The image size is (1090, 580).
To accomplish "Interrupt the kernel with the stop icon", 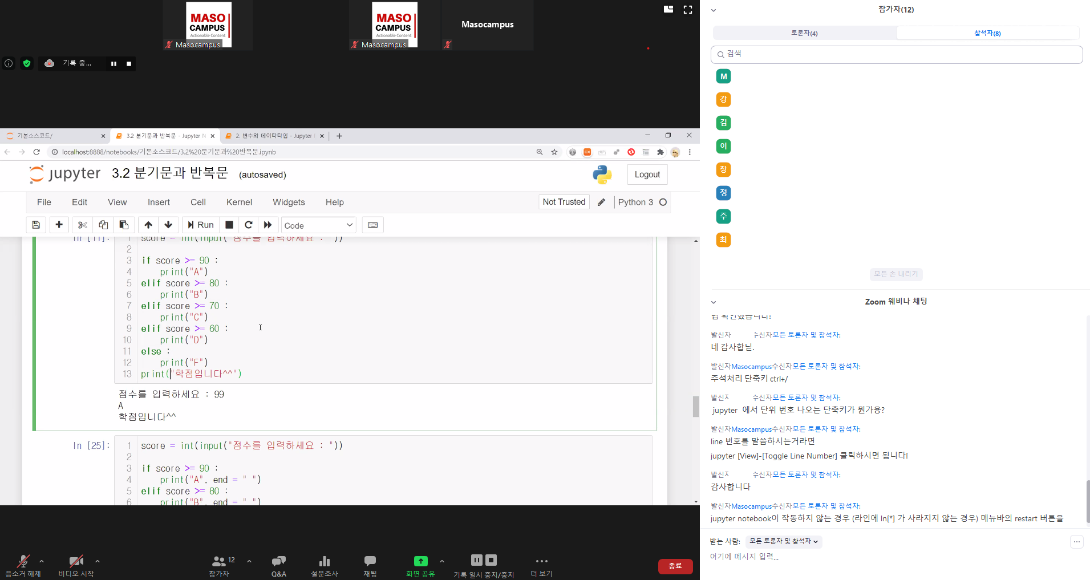I will pyautogui.click(x=229, y=225).
